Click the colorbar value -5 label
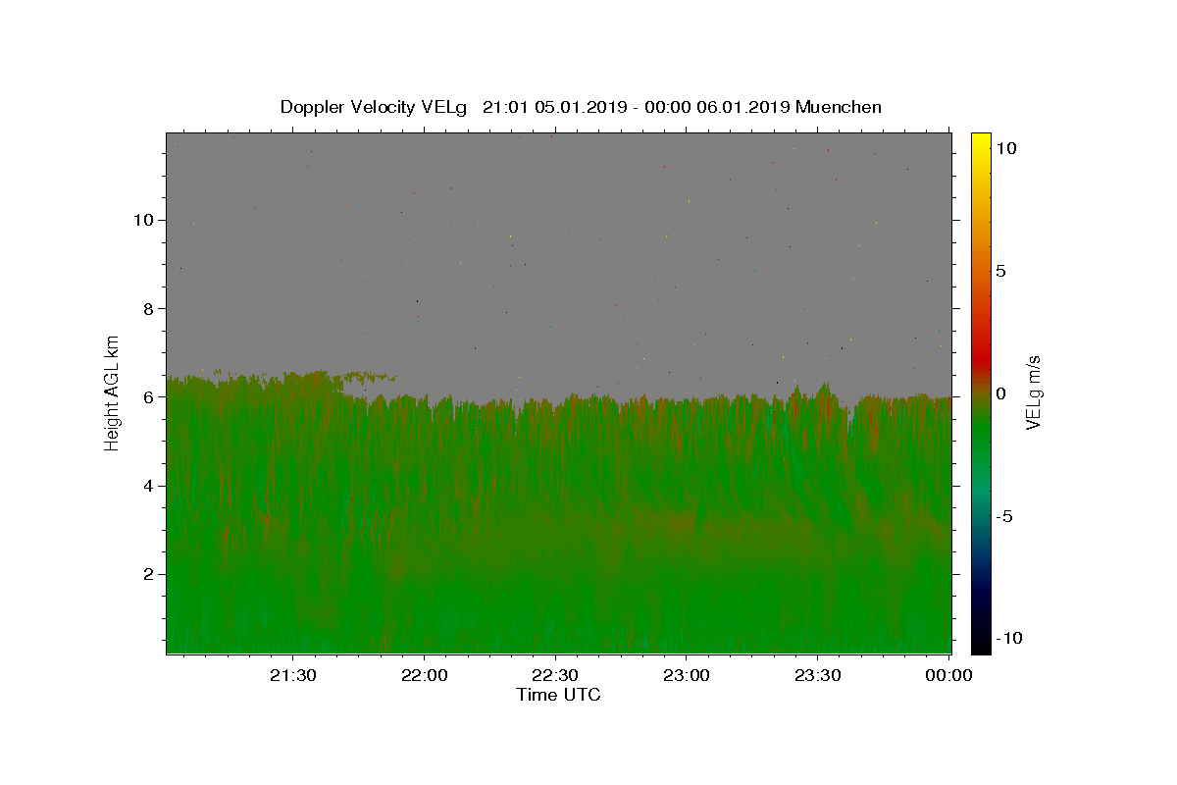The width and height of the screenshot is (1177, 785). pyautogui.click(x=1004, y=516)
